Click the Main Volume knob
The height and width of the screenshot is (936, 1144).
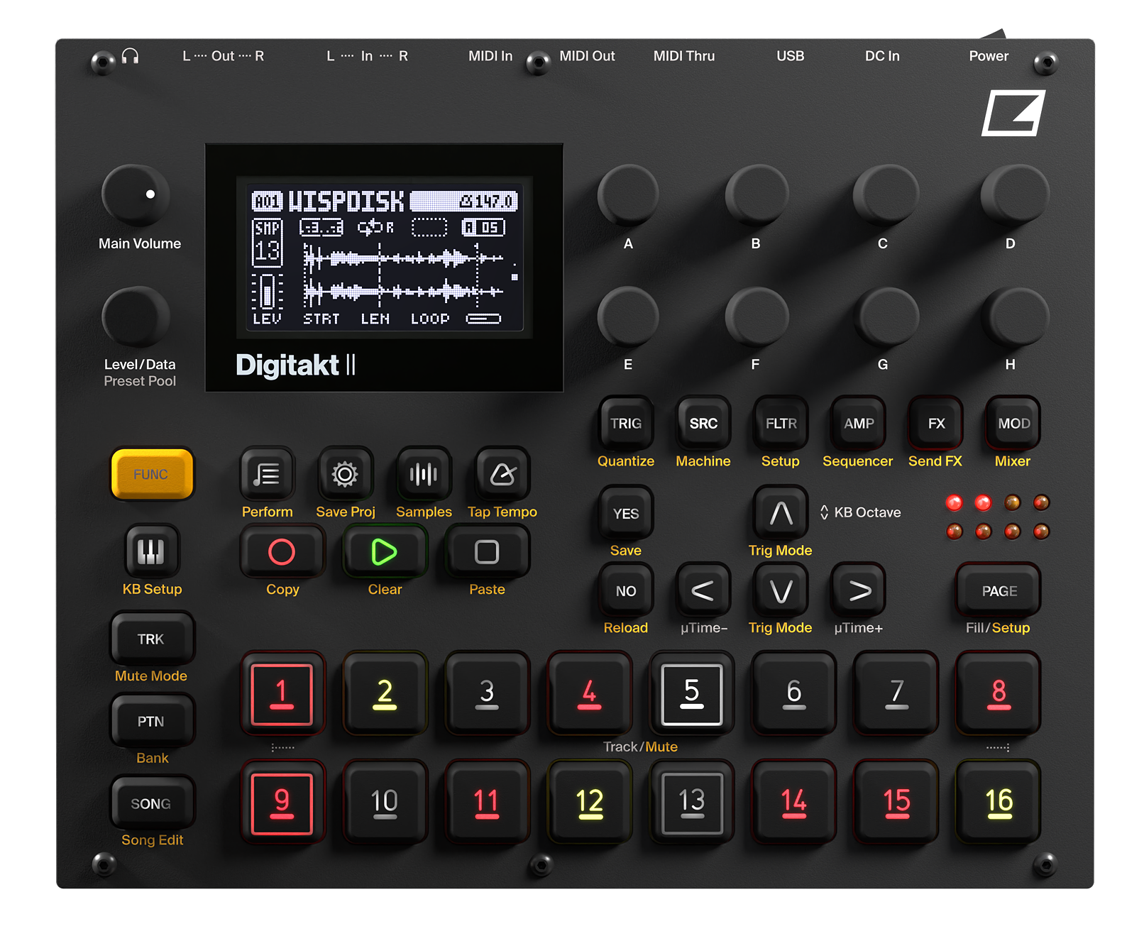136,195
